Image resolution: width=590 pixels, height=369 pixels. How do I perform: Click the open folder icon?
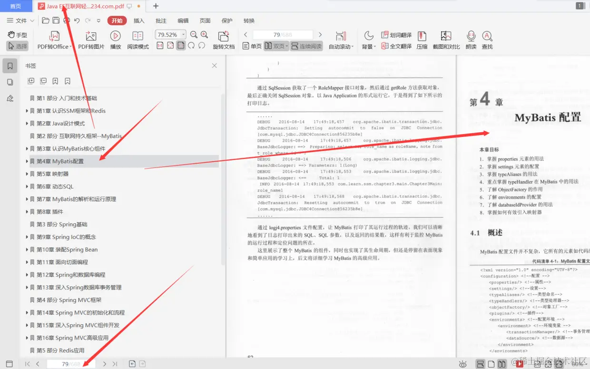pyautogui.click(x=46, y=20)
